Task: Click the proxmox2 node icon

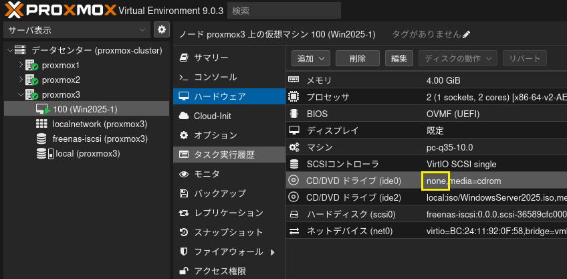Action: tap(32, 80)
